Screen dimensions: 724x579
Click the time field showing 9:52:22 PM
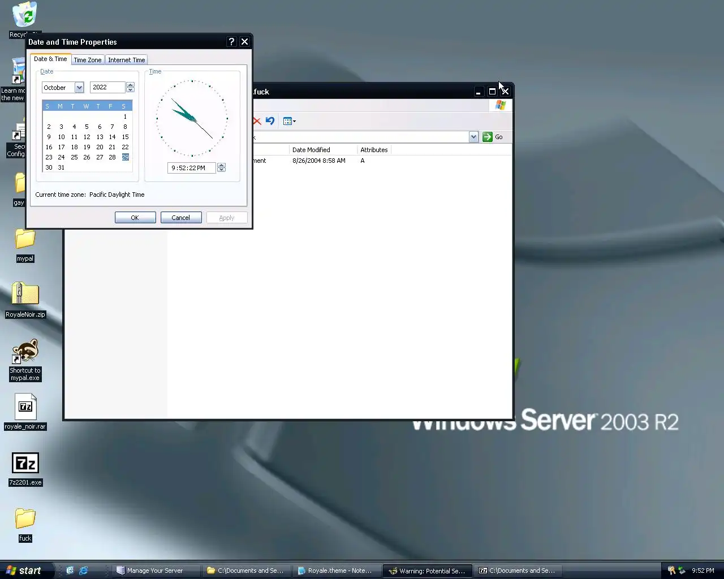point(192,168)
